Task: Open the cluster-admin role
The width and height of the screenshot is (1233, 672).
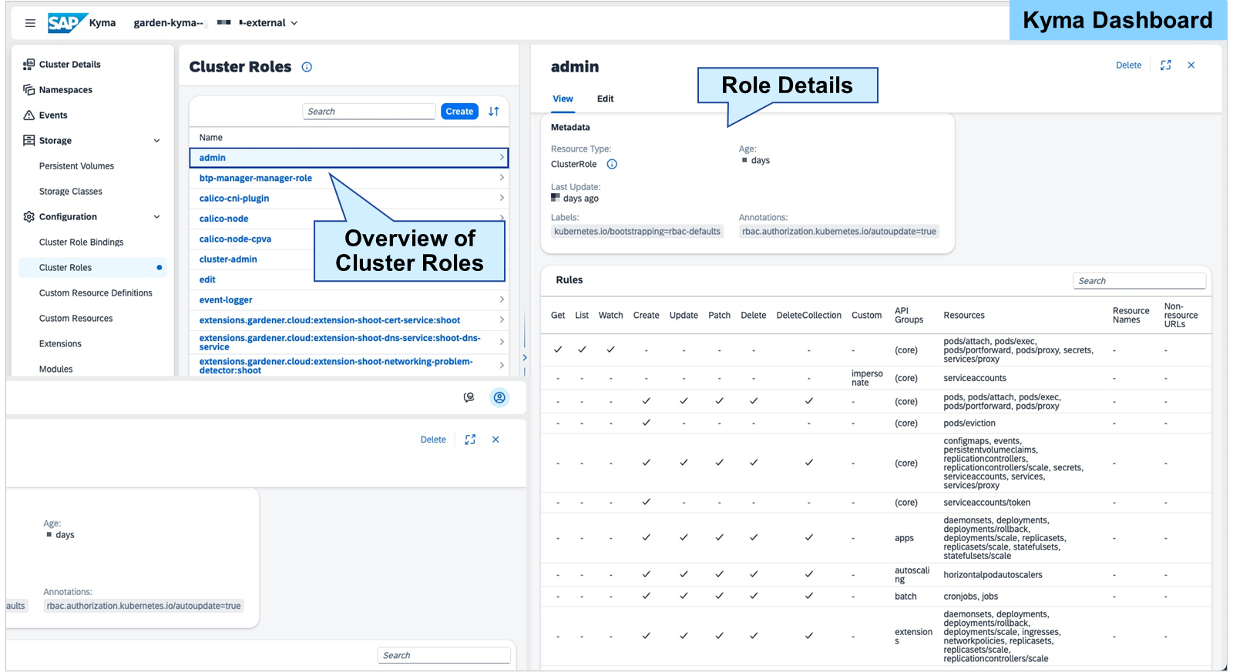Action: (228, 259)
